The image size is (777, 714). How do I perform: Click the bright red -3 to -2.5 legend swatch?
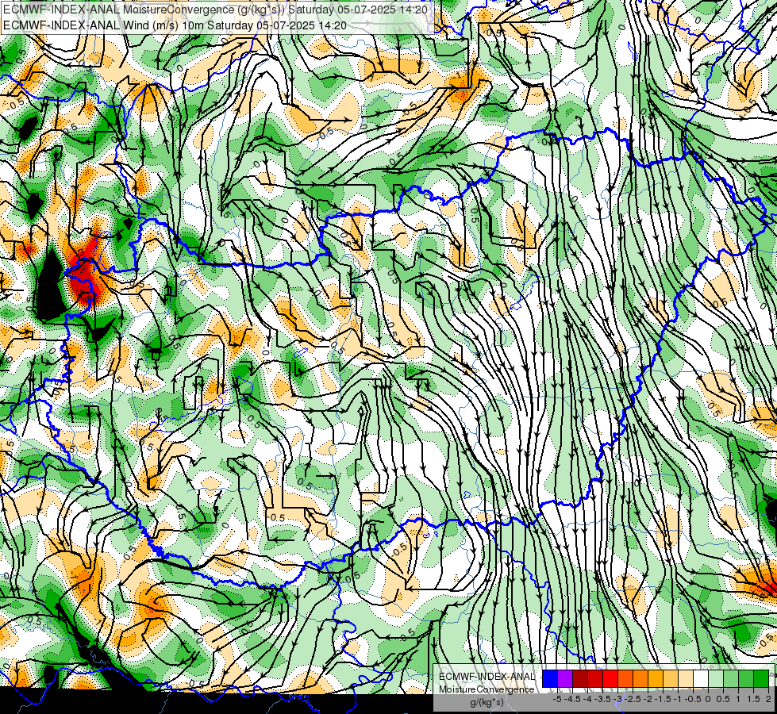[x=610, y=679]
